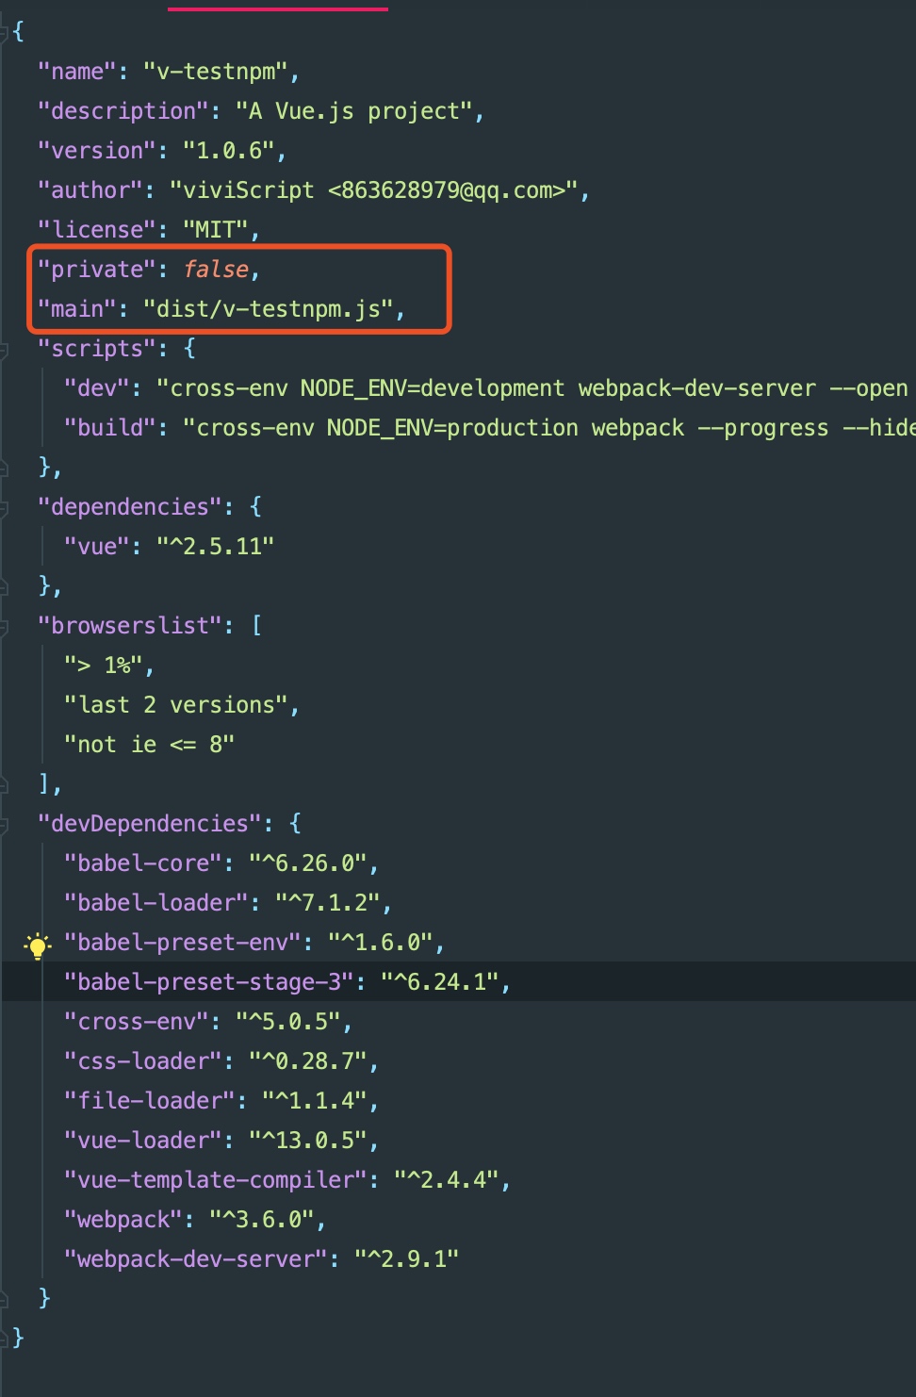The width and height of the screenshot is (916, 1397).
Task: Click the "^5.0.5" cross-env version
Action: coord(288,1022)
